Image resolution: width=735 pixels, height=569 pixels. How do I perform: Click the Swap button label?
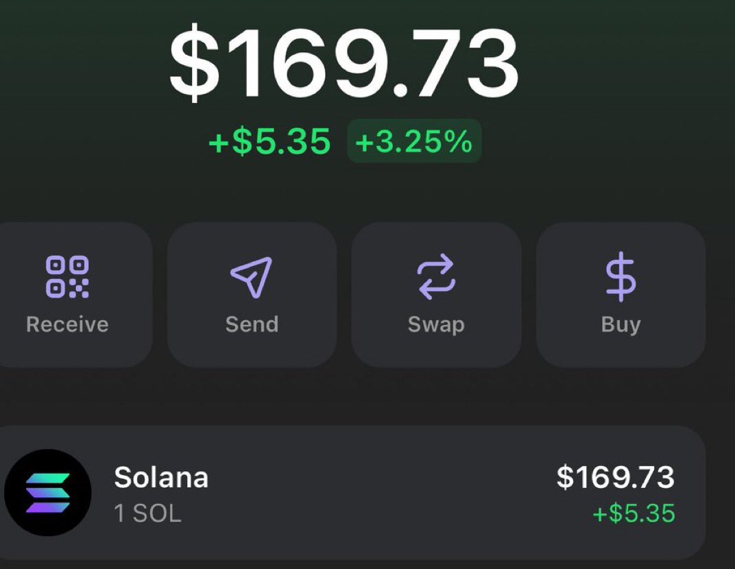point(436,325)
